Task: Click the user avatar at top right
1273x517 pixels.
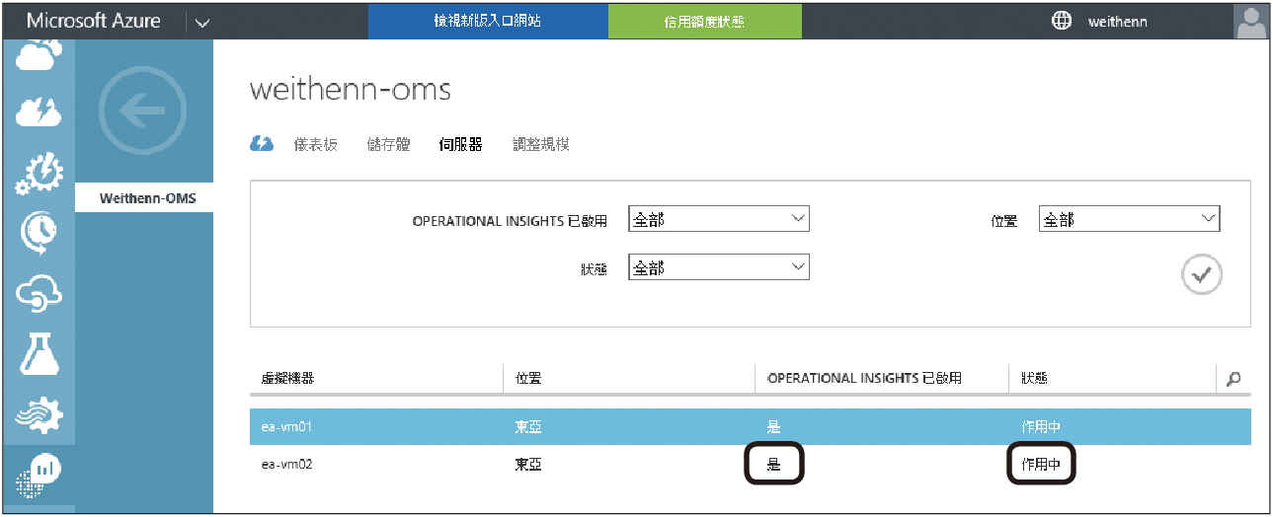Action: coord(1250,21)
